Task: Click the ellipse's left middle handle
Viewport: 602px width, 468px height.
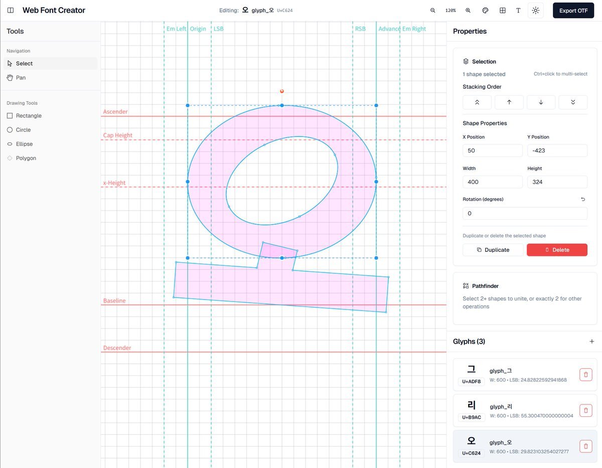Action: pos(188,182)
